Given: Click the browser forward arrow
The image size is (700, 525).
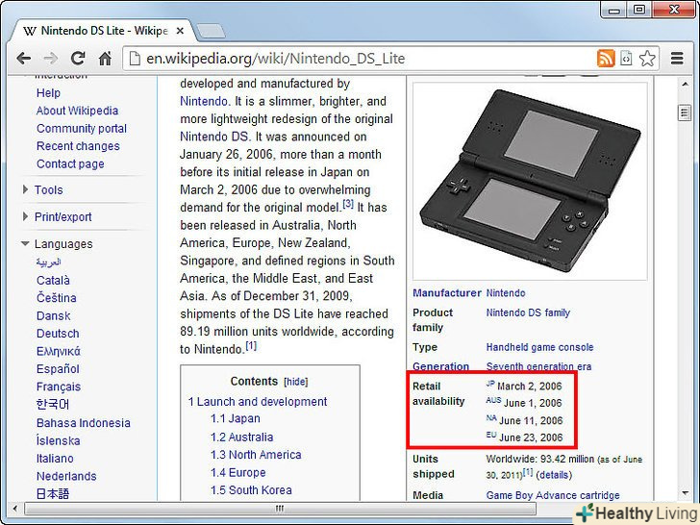Looking at the screenshot, I should pyautogui.click(x=51, y=59).
